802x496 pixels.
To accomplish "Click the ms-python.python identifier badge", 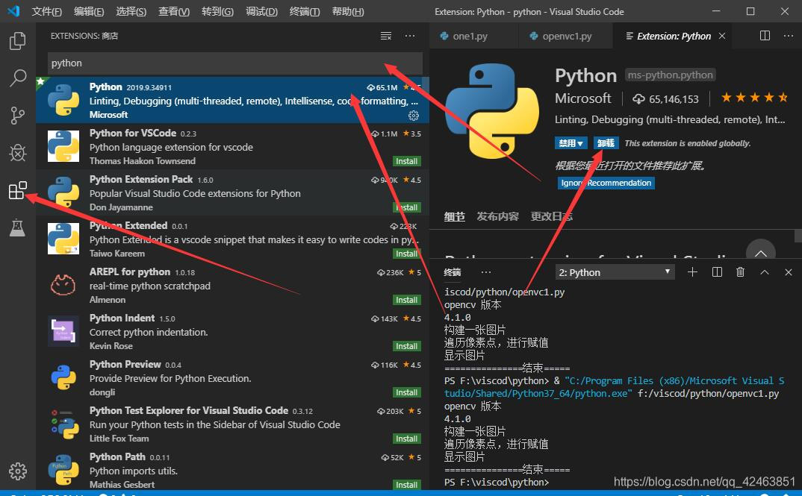I will tap(670, 75).
